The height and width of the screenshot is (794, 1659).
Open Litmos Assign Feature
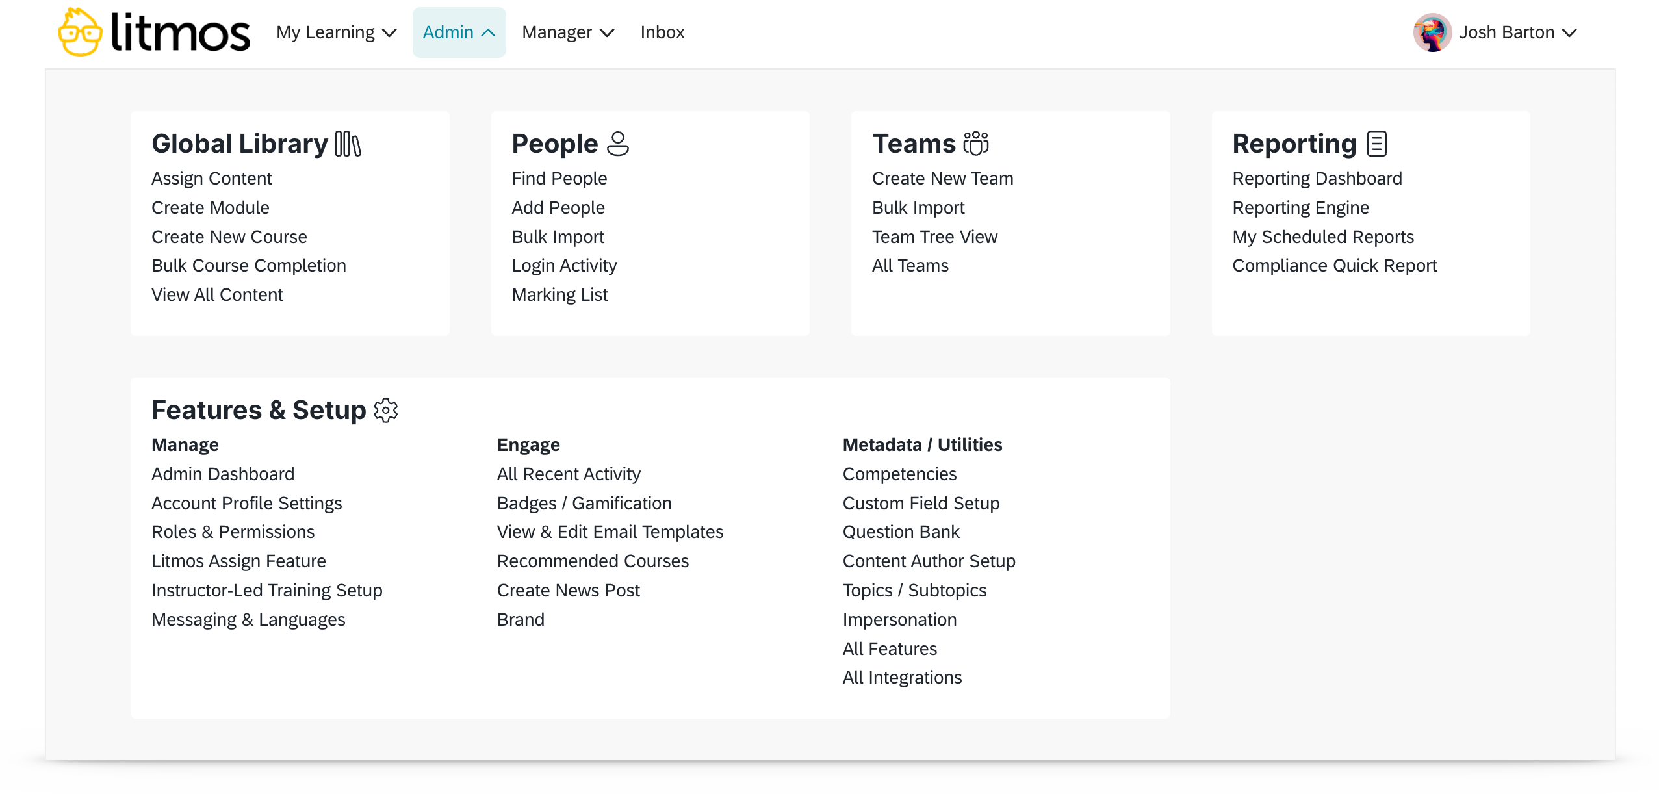[x=238, y=561]
